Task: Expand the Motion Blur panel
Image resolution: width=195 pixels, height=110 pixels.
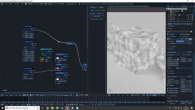Action: click(168, 96)
